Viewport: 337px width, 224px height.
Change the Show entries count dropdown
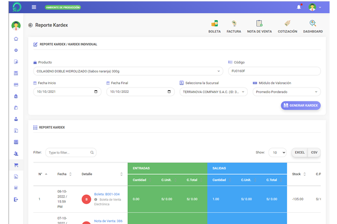click(277, 152)
